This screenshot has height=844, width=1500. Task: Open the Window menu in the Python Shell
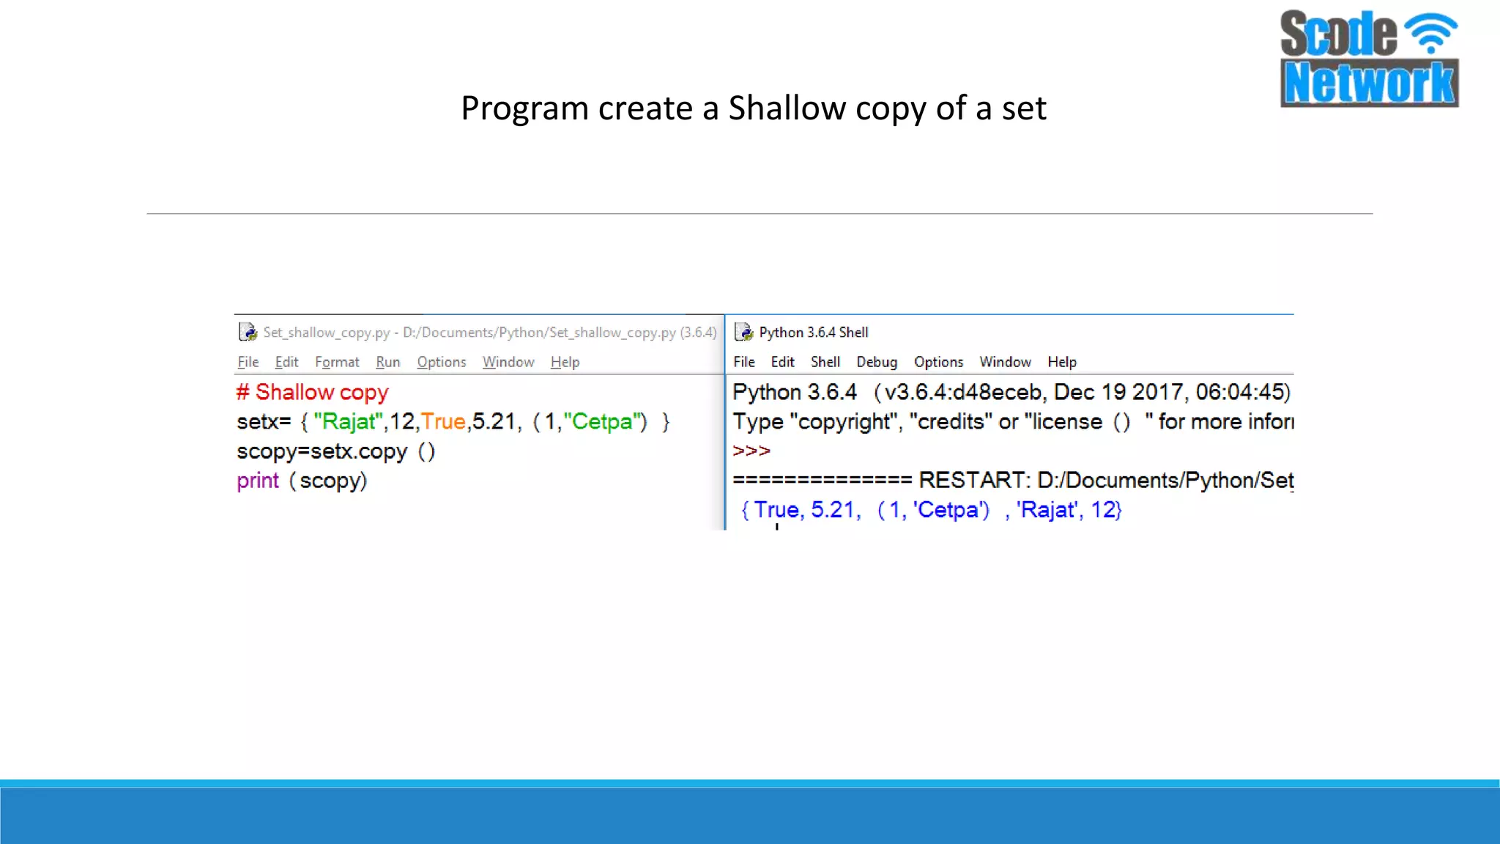click(x=1005, y=362)
